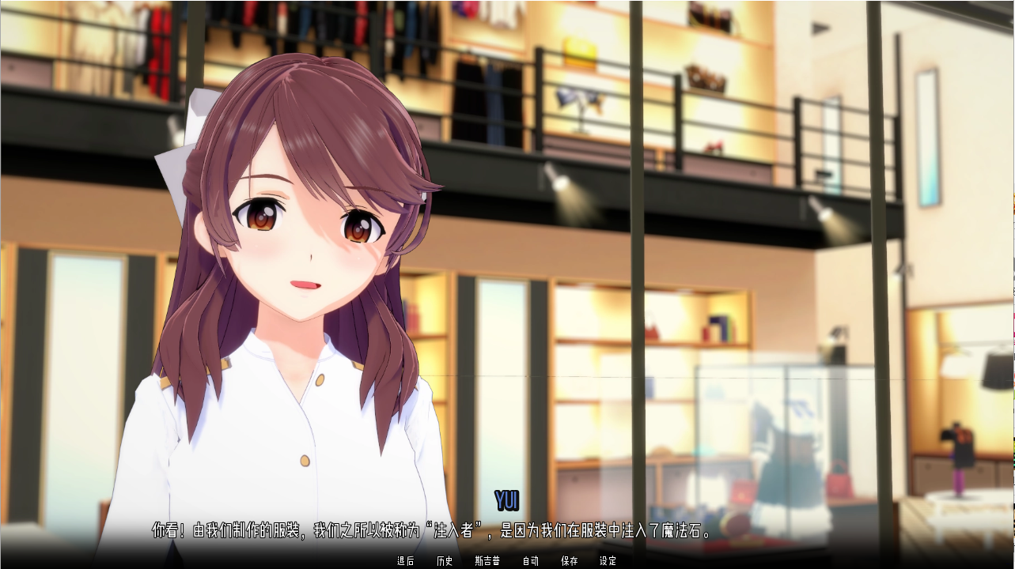Click the hairpin in Yui's bangs
The width and height of the screenshot is (1015, 569).
423,195
